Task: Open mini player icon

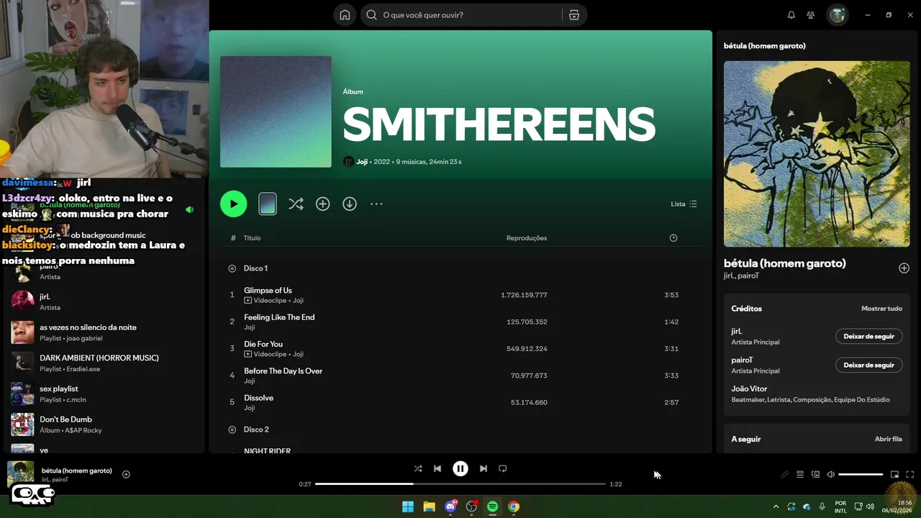Action: (x=894, y=475)
